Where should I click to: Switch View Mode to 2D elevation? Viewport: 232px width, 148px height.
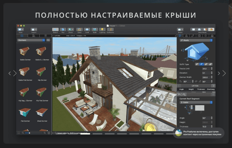(x=199, y=29)
